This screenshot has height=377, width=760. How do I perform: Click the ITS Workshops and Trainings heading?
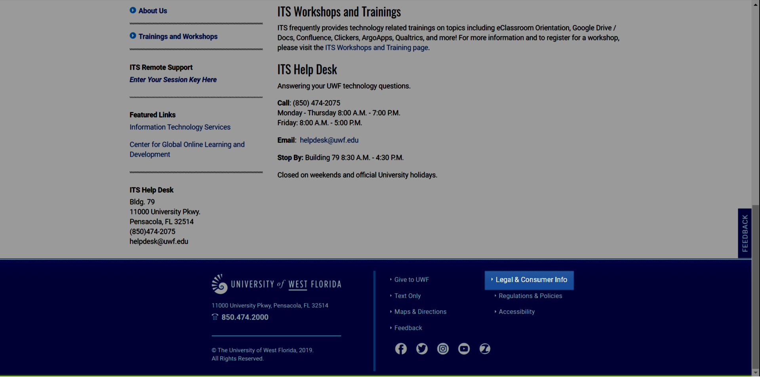(339, 12)
